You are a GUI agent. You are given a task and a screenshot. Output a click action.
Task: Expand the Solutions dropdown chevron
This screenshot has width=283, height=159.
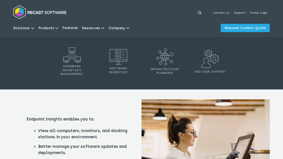pos(33,28)
